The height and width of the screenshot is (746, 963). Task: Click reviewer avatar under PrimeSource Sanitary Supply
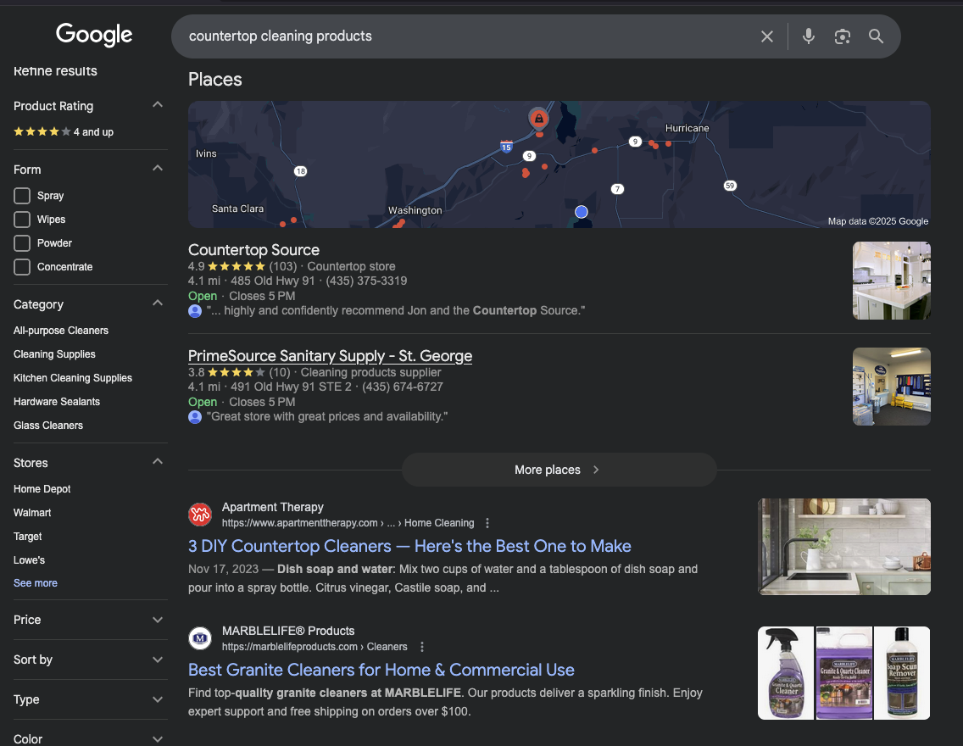coord(195,417)
